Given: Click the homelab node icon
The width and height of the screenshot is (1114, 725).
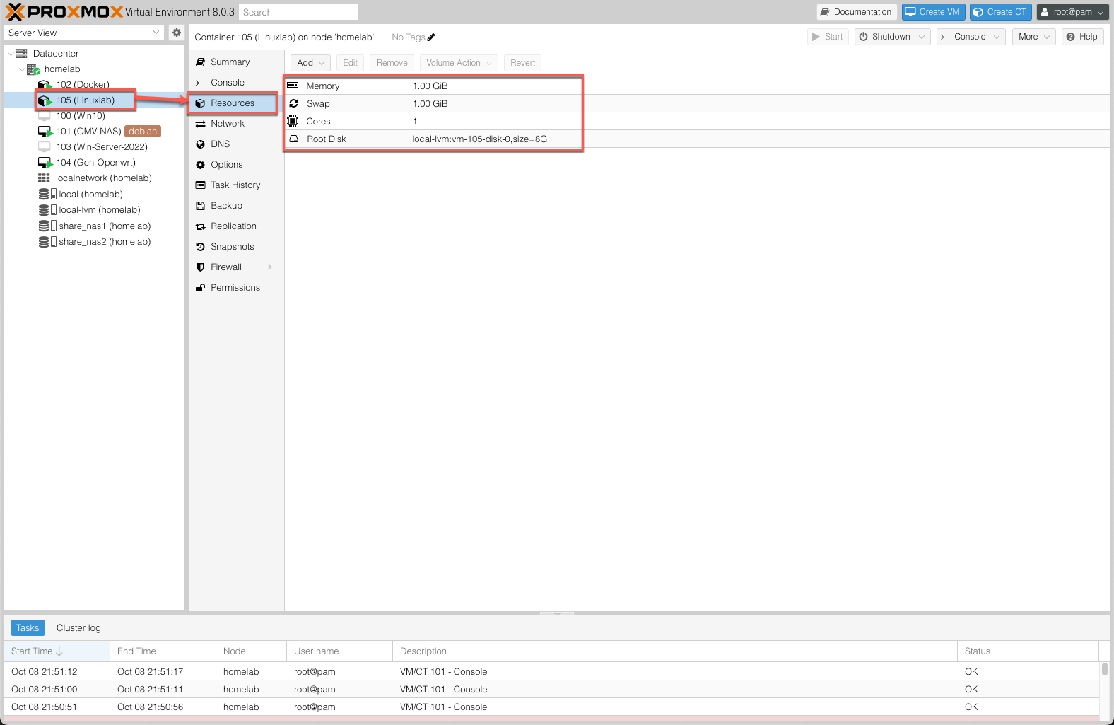Looking at the screenshot, I should 33,69.
